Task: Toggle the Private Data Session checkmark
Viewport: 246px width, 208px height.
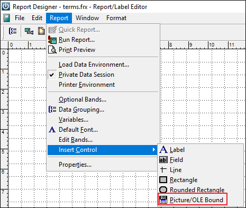Action: coord(52,75)
